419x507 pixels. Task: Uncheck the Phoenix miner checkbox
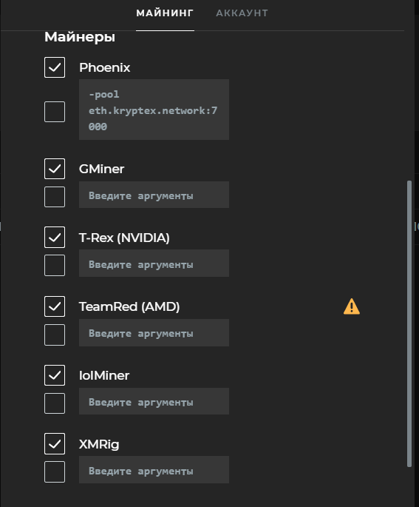click(55, 67)
